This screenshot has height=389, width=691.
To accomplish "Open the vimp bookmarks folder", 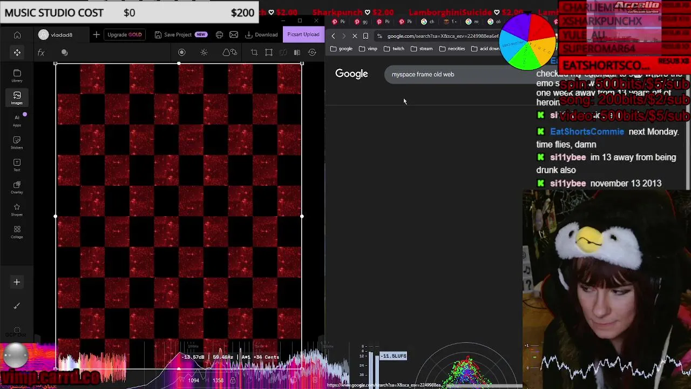I will (x=368, y=49).
